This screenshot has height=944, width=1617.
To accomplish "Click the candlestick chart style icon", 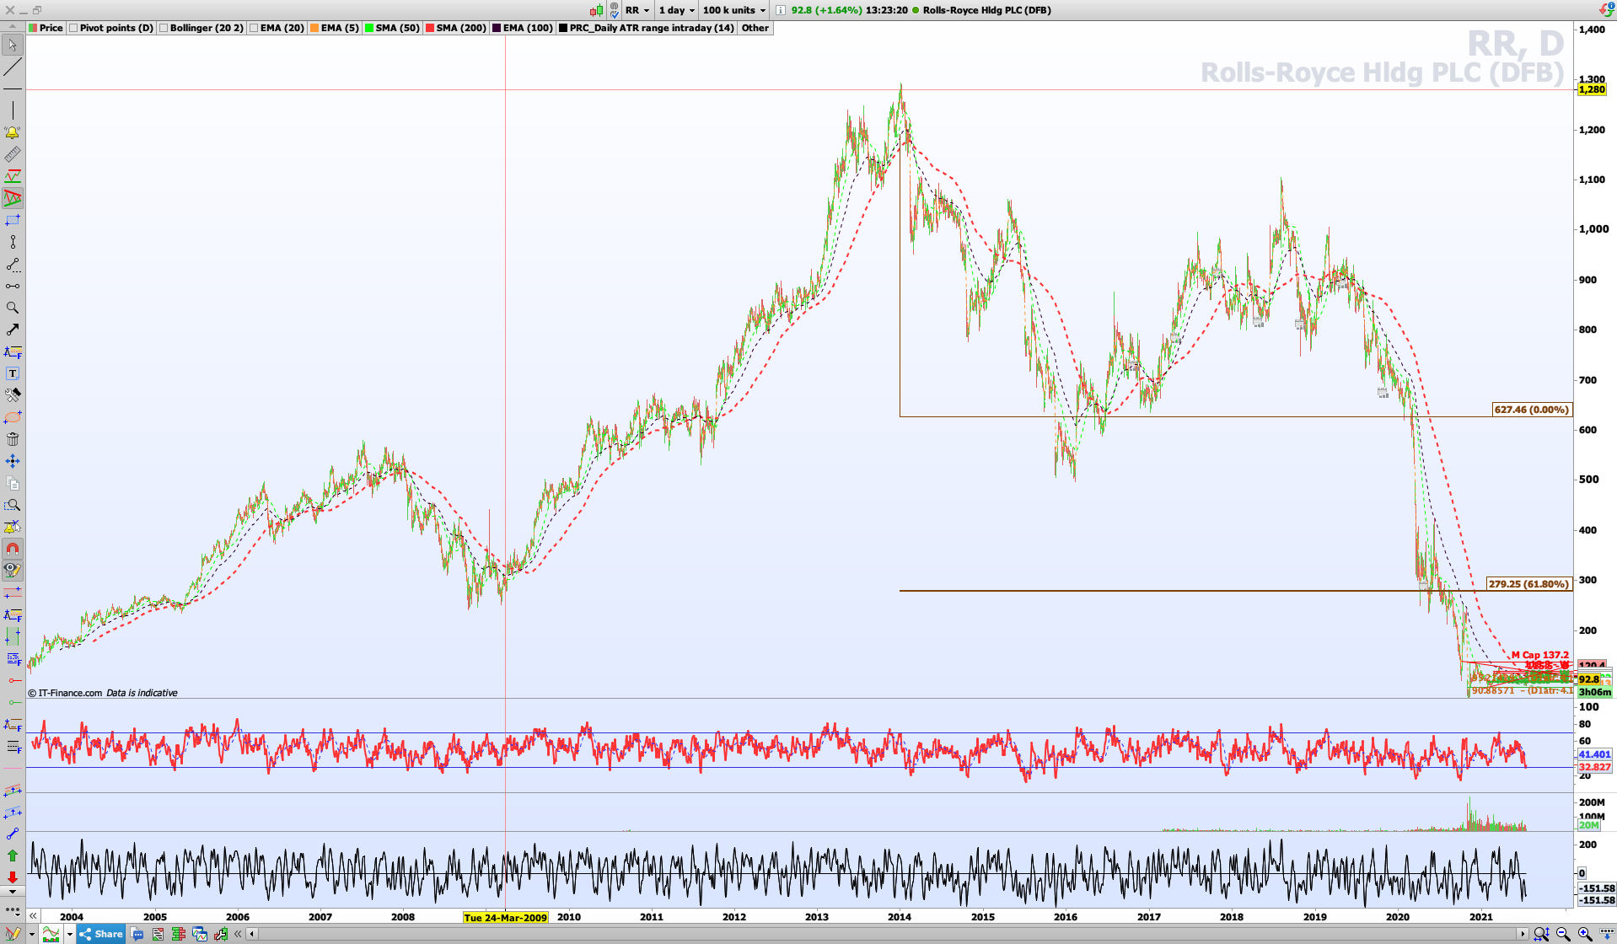I will coord(597,10).
